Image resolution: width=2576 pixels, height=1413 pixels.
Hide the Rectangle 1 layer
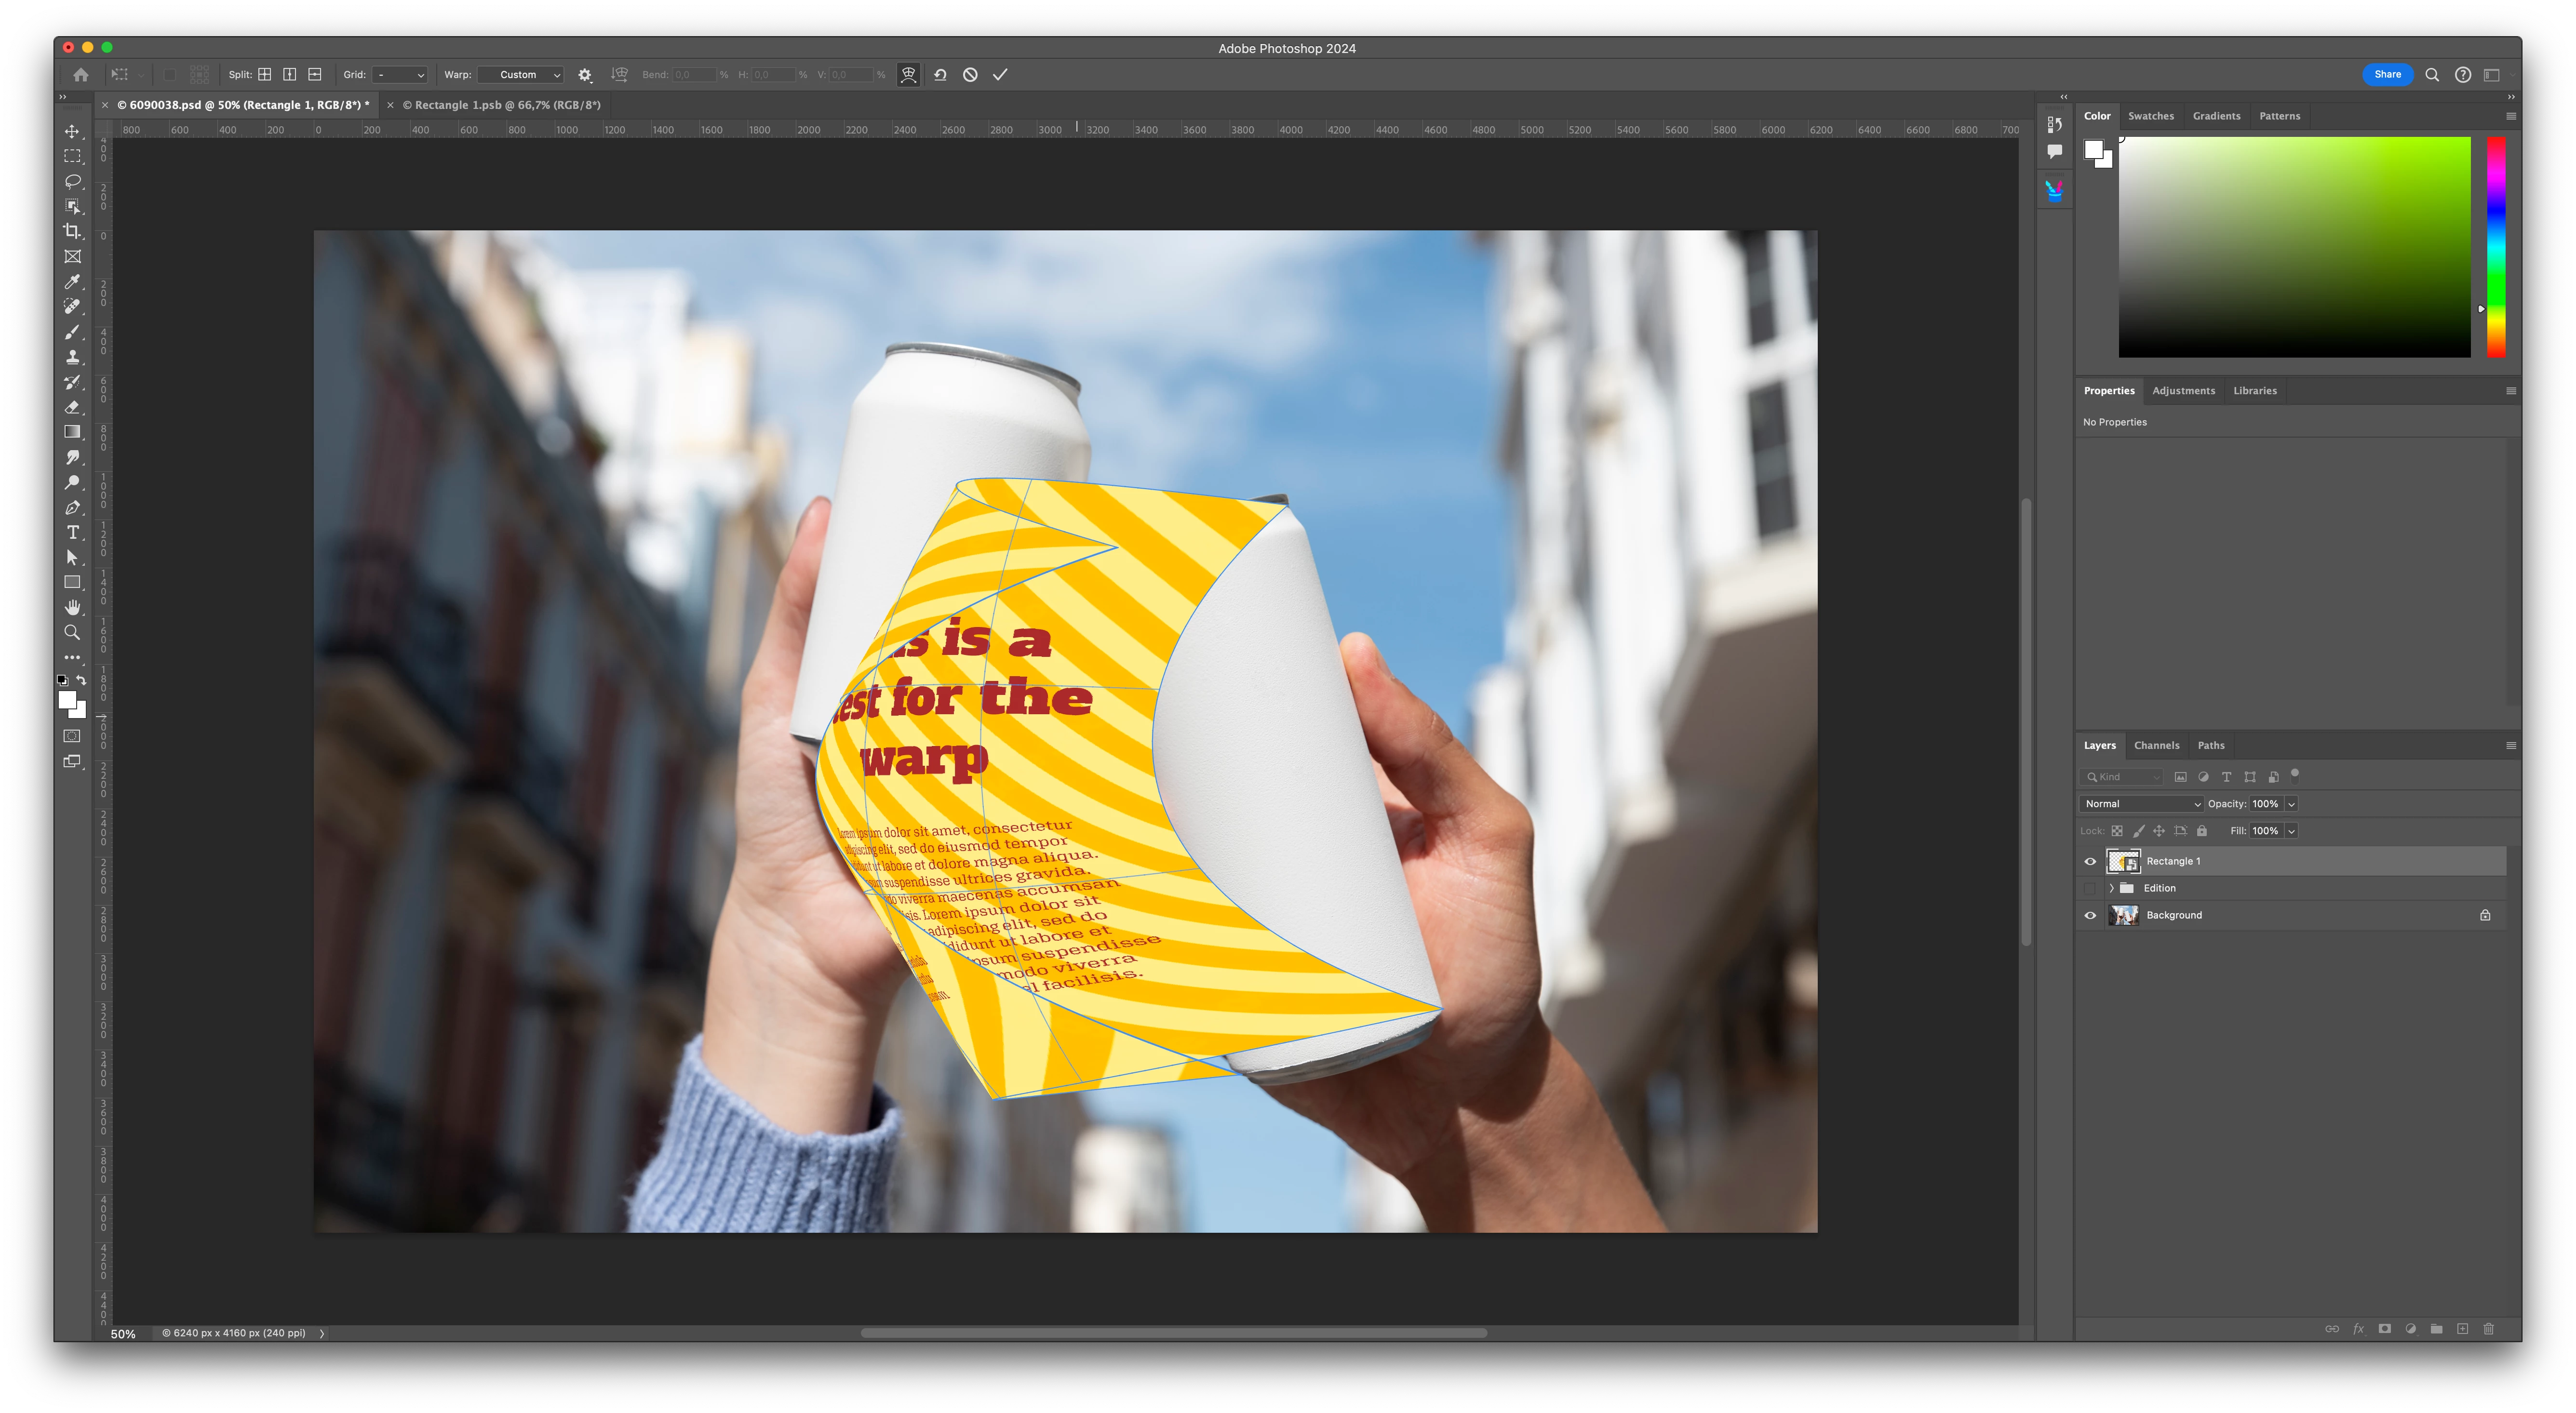point(2090,861)
